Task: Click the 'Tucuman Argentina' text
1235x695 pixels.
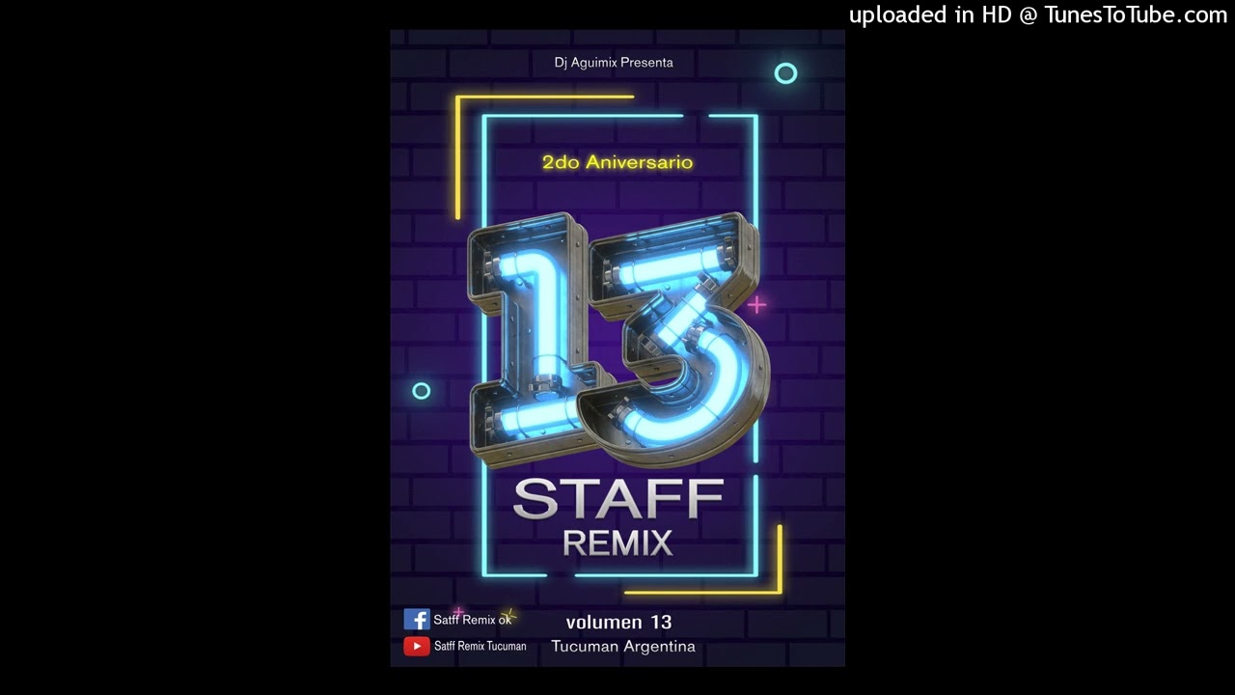Action: 623,647
